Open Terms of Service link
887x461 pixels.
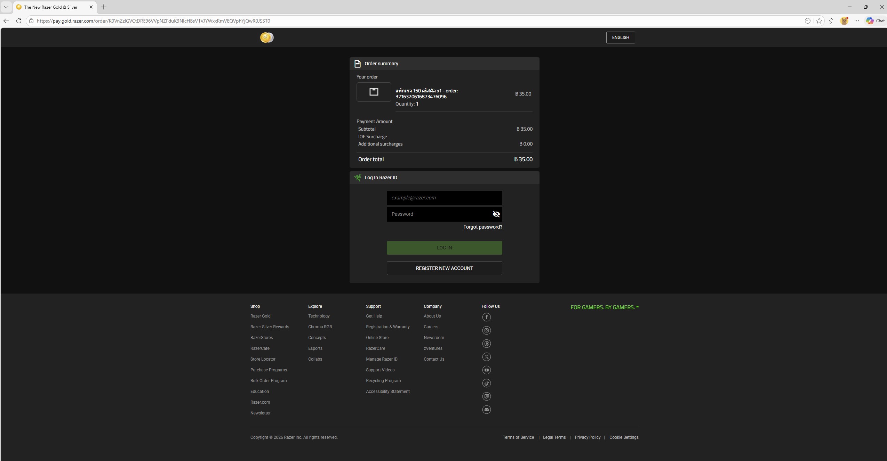click(x=518, y=437)
